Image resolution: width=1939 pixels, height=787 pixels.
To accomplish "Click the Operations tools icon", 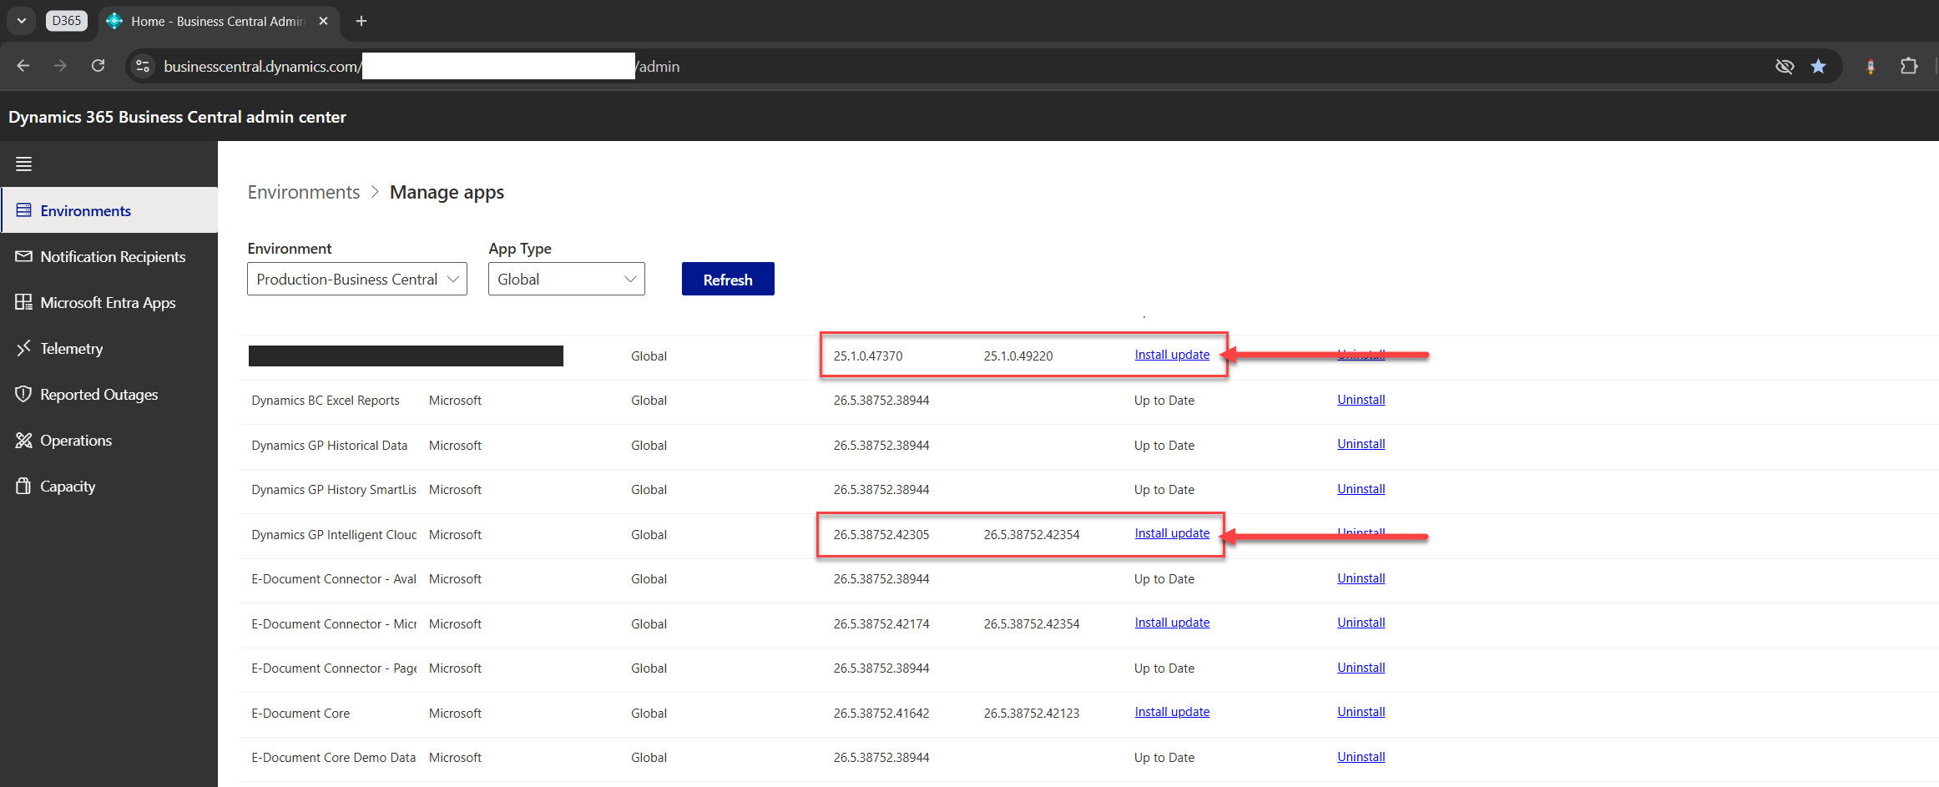I will (x=23, y=440).
